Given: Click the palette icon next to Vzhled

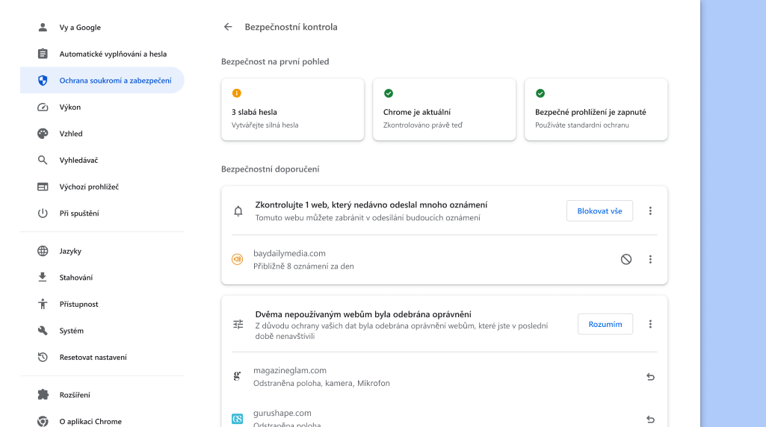Looking at the screenshot, I should pos(43,133).
